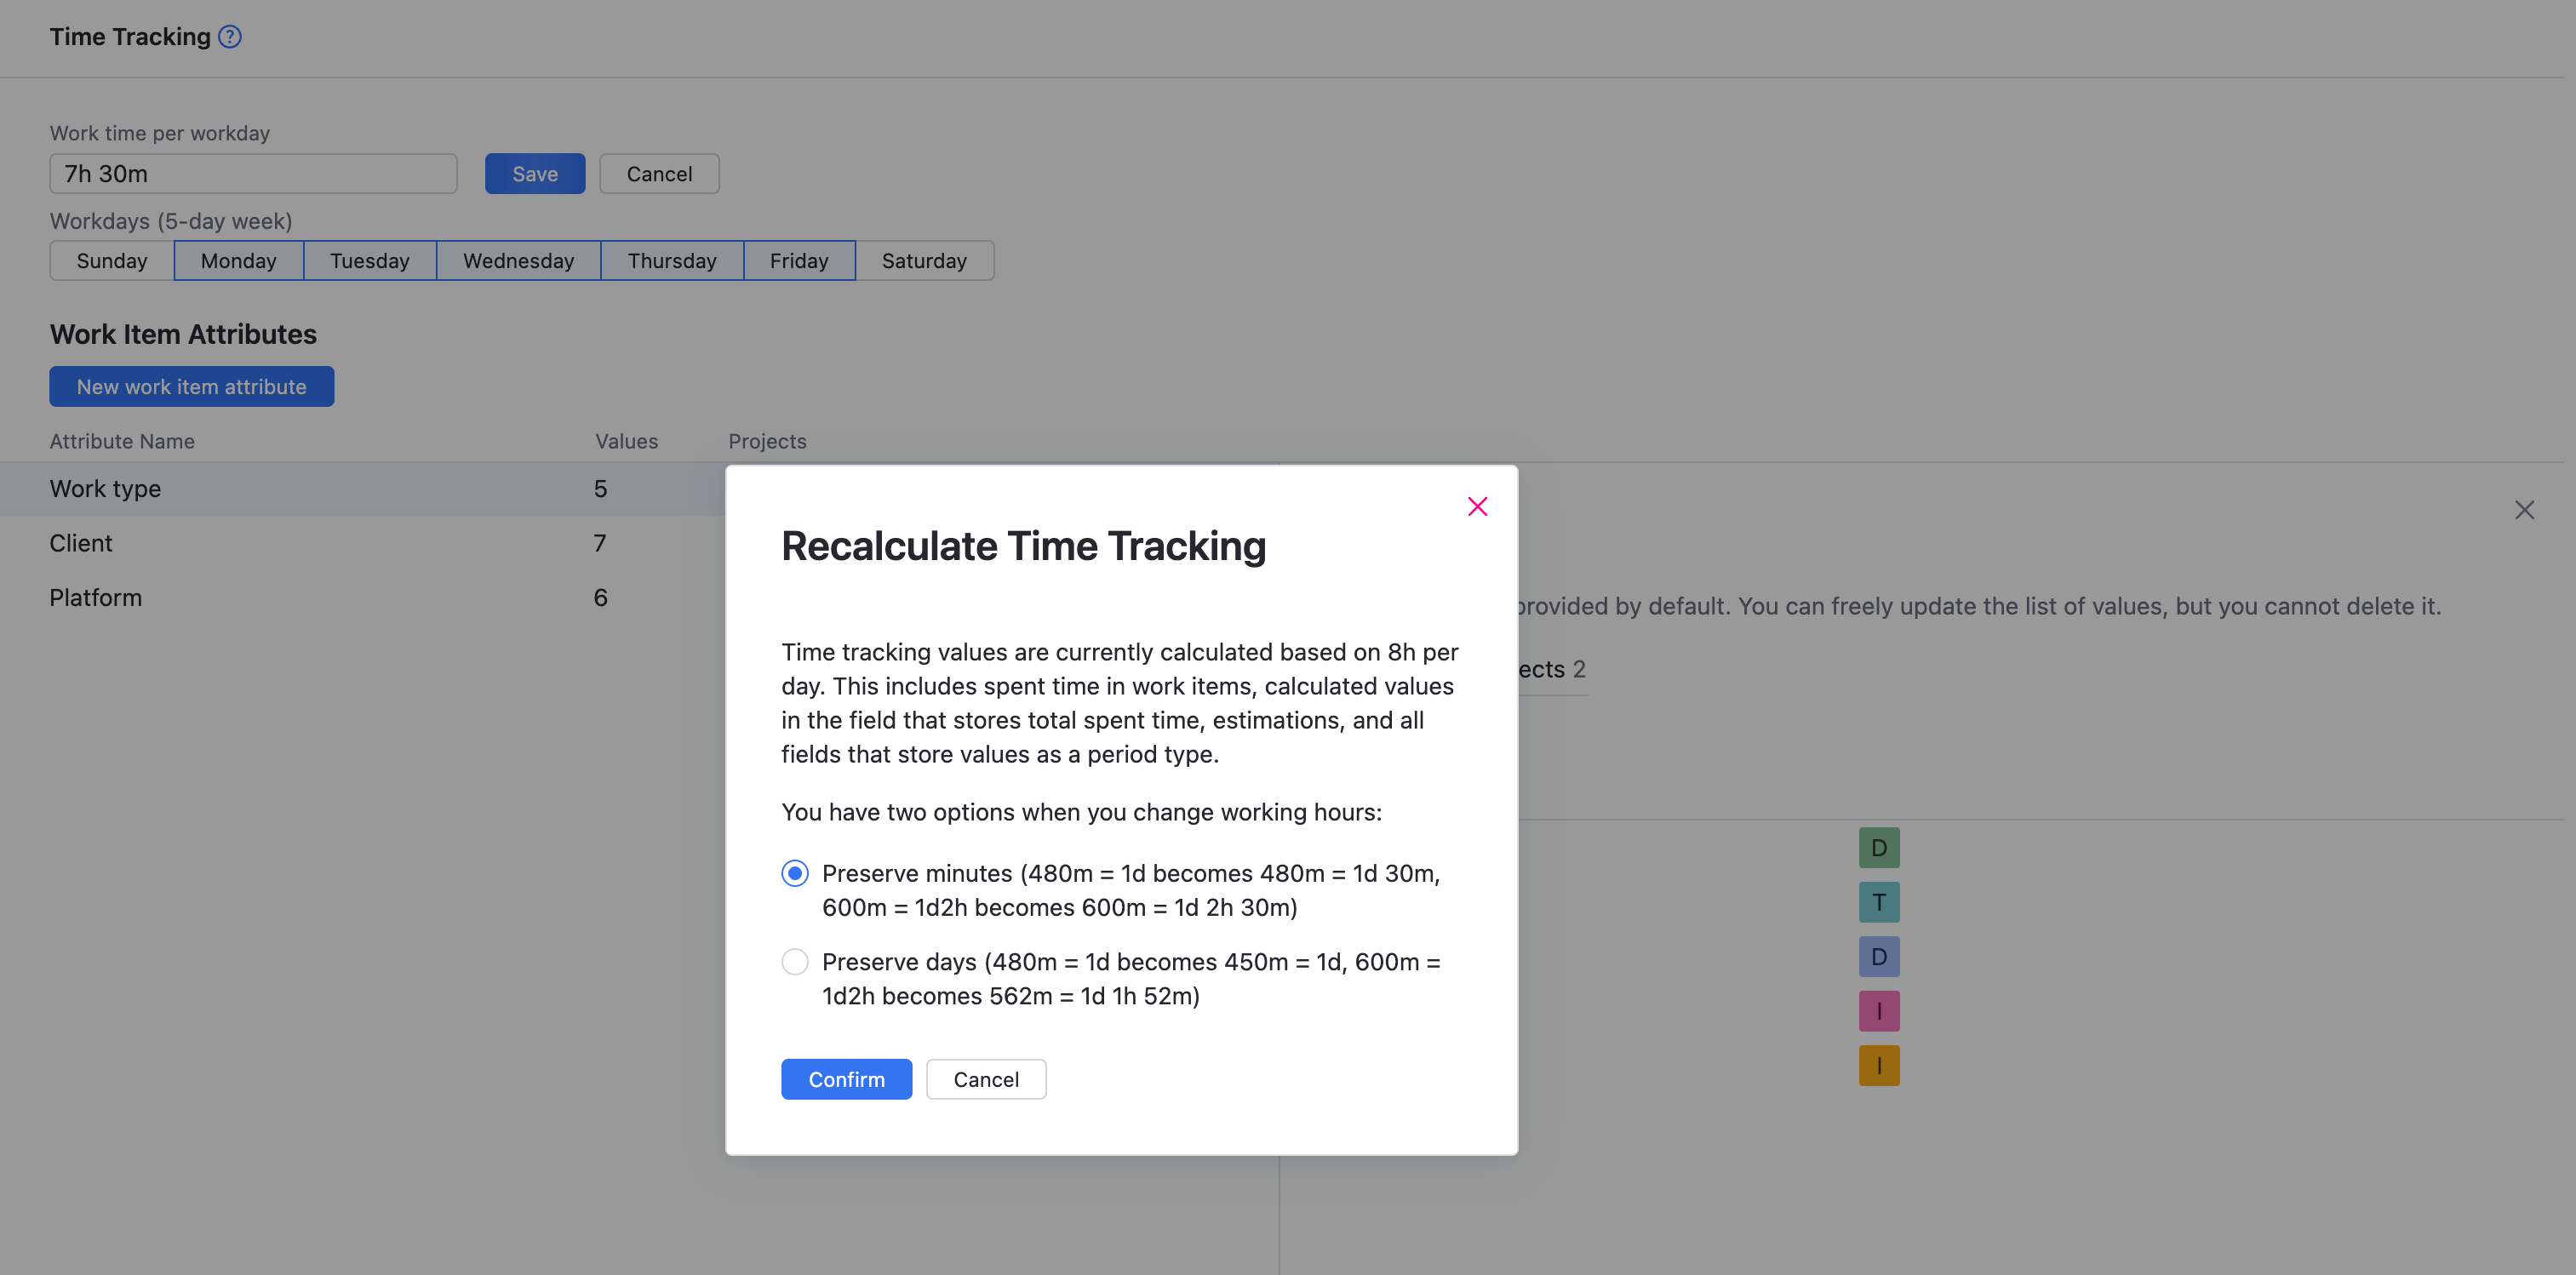This screenshot has height=1275, width=2576.
Task: Select the Client attribute row
Action: tap(300, 543)
